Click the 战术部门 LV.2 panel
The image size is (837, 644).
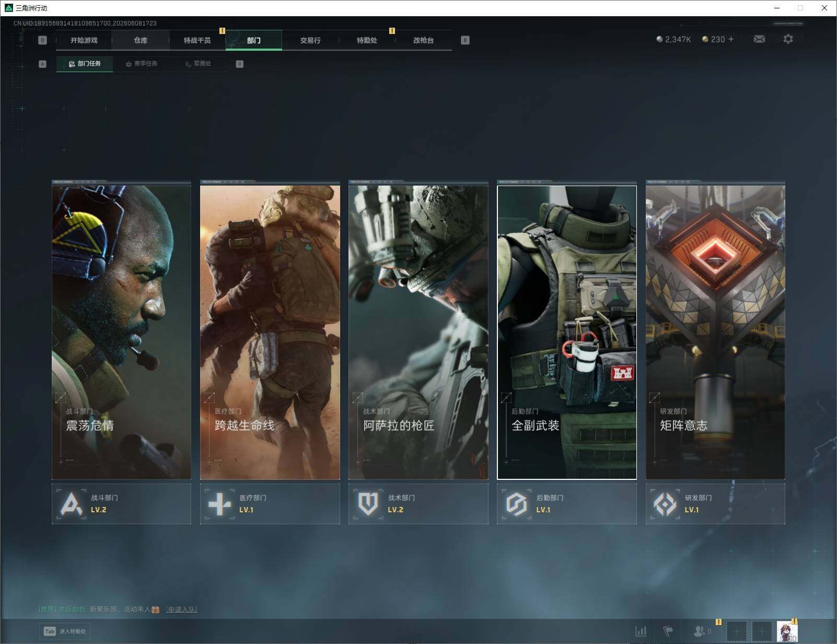[419, 504]
